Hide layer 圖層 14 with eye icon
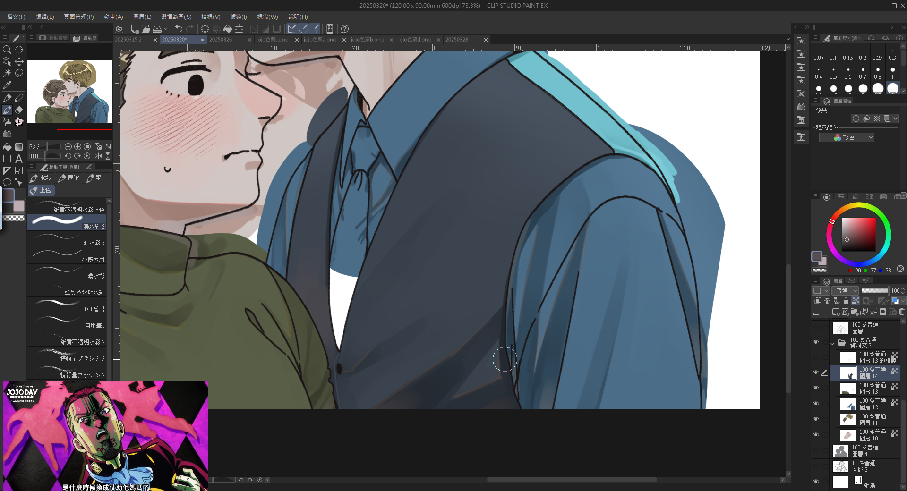Viewport: 907px width, 491px height. pos(816,372)
